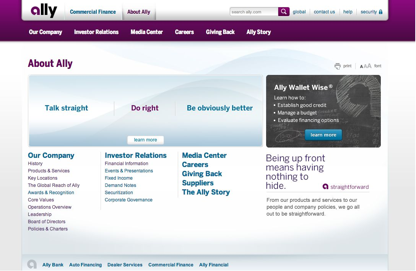This screenshot has width=416, height=271.
Task: Open Our Company in purple nav bar
Action: tap(45, 32)
